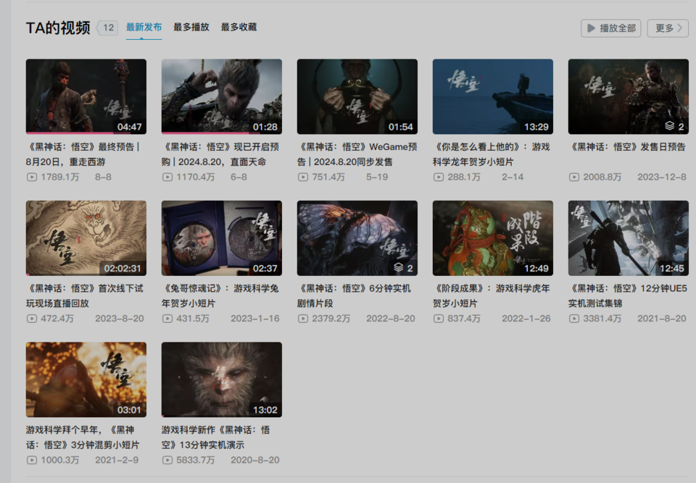Open the 发售日预告 collection thumbnail

(629, 96)
